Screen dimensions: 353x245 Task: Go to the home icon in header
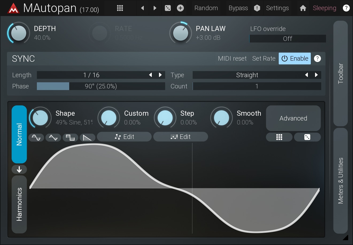pos(303,8)
